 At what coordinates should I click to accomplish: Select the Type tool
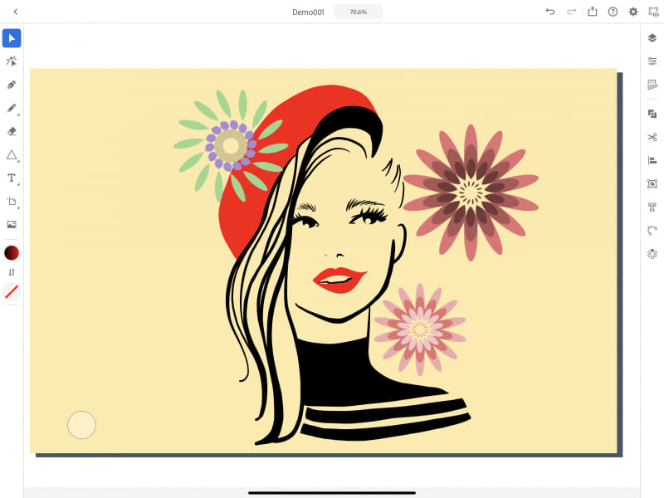pyautogui.click(x=12, y=178)
